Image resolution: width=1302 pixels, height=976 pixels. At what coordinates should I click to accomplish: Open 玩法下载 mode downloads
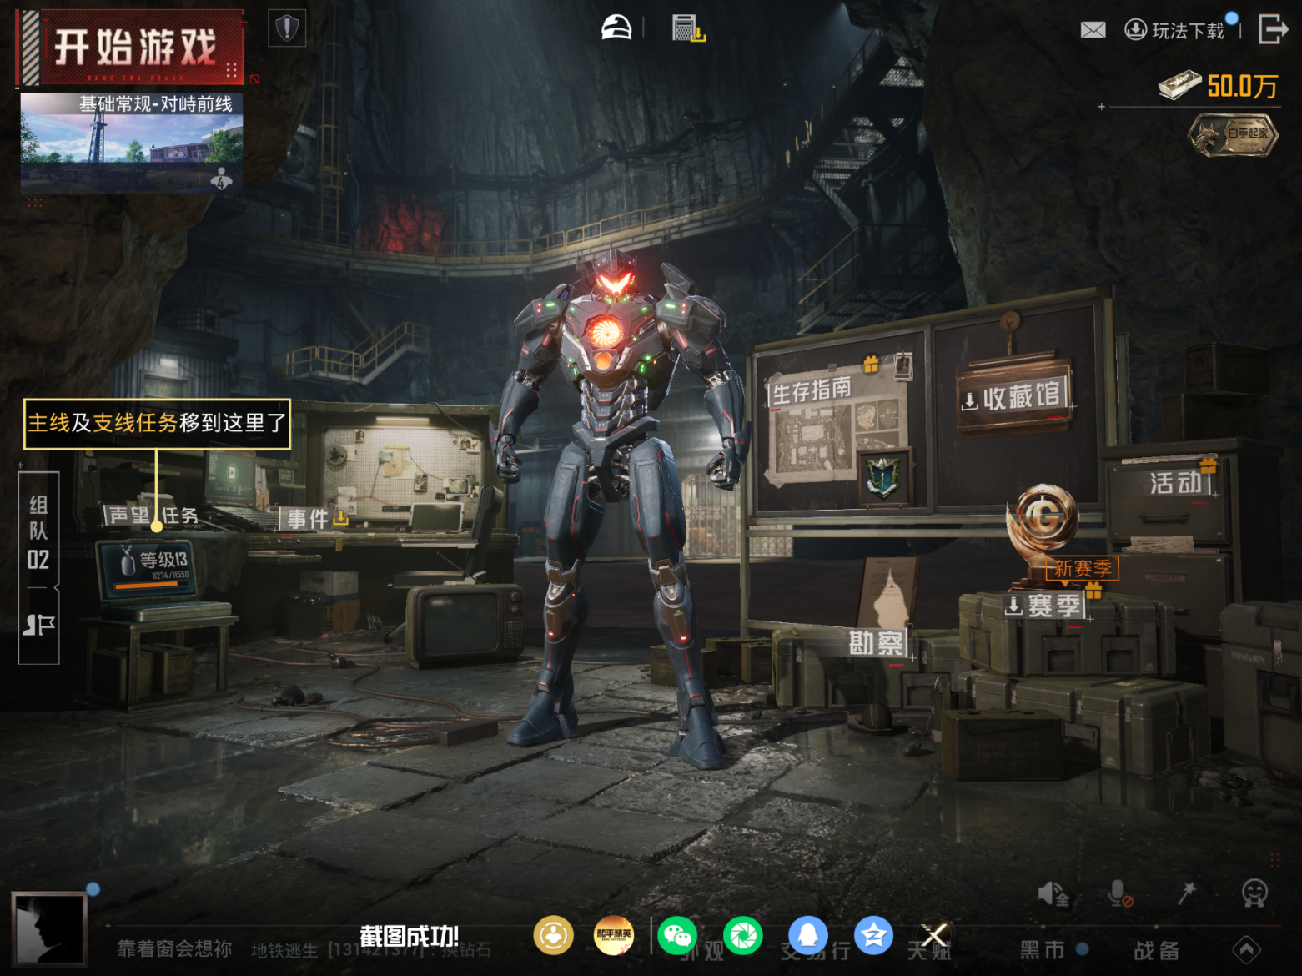click(1176, 31)
